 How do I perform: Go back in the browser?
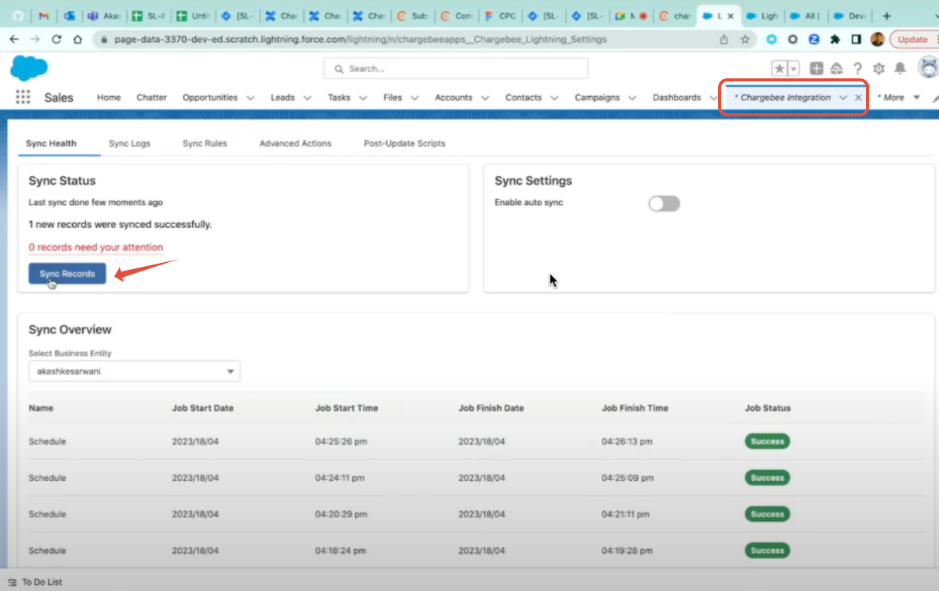14,39
